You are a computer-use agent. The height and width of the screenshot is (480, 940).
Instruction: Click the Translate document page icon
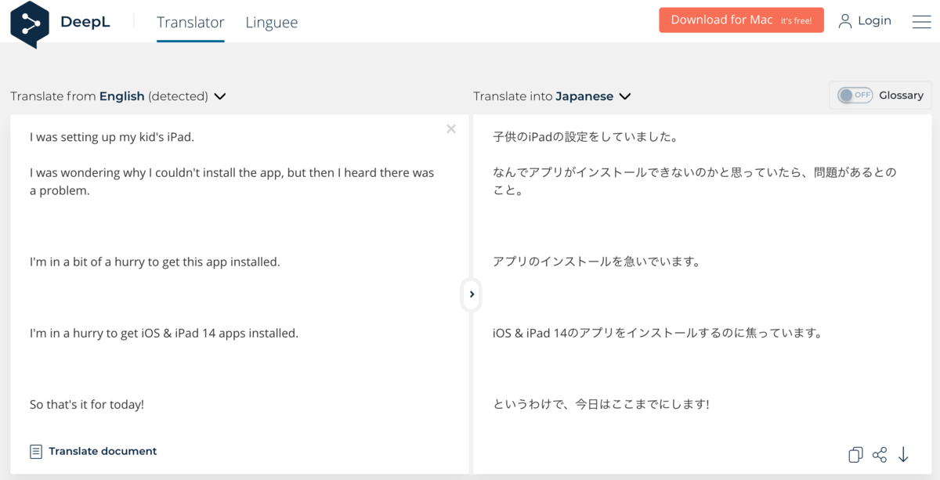36,451
